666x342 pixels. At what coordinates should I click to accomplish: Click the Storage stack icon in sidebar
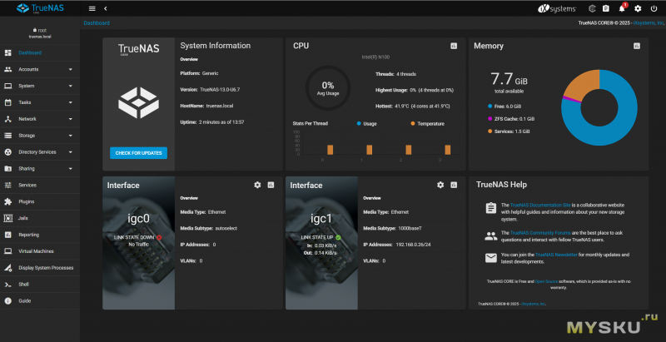[7, 136]
